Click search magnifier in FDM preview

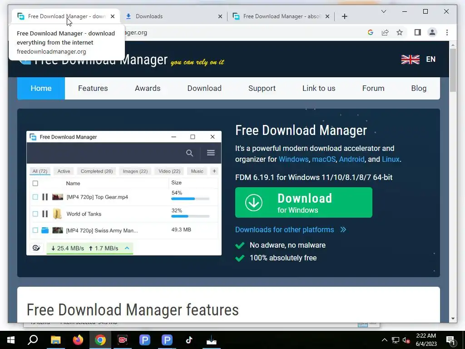[189, 153]
